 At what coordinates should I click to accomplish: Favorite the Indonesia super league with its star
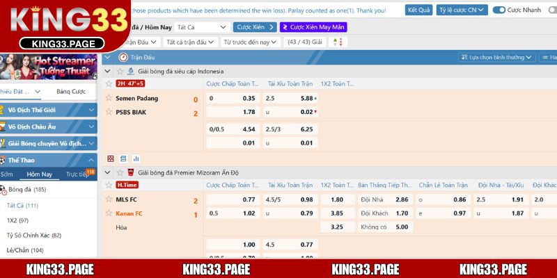click(120, 72)
